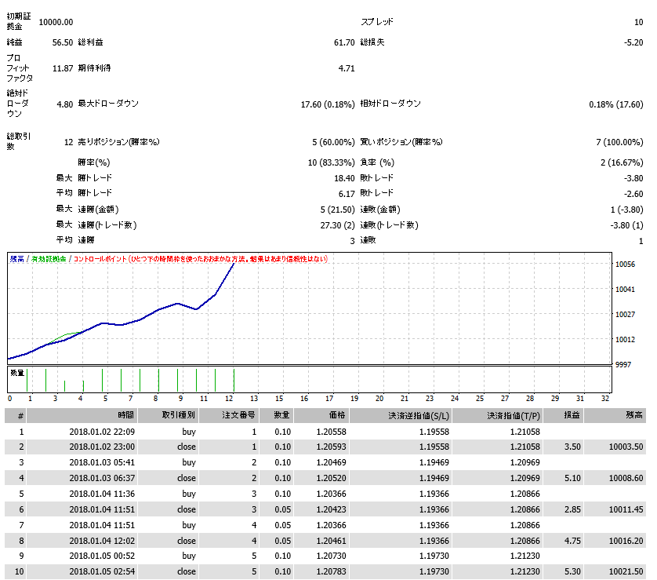Click the chart axis label 10027

625,315
